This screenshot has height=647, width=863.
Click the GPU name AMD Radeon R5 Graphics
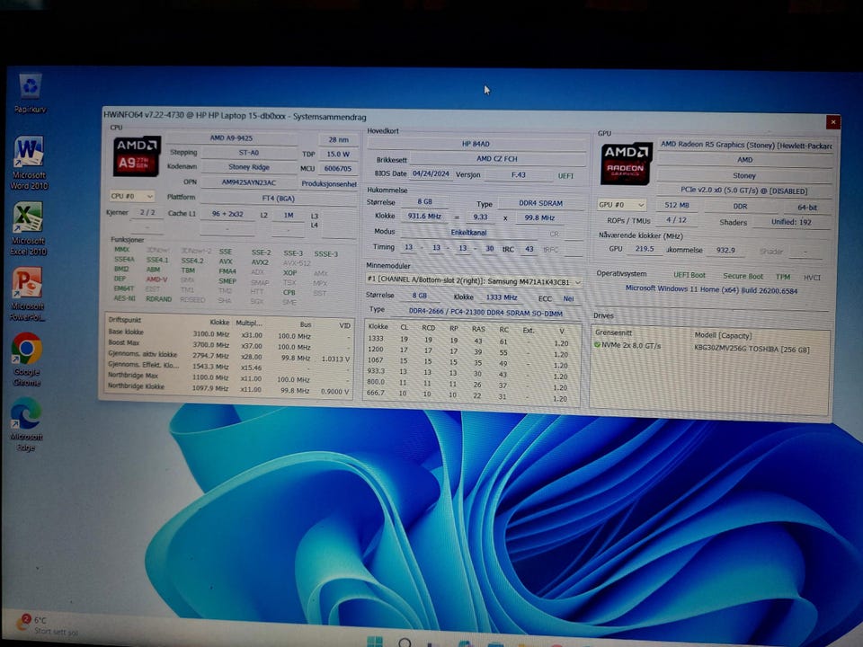point(745,145)
